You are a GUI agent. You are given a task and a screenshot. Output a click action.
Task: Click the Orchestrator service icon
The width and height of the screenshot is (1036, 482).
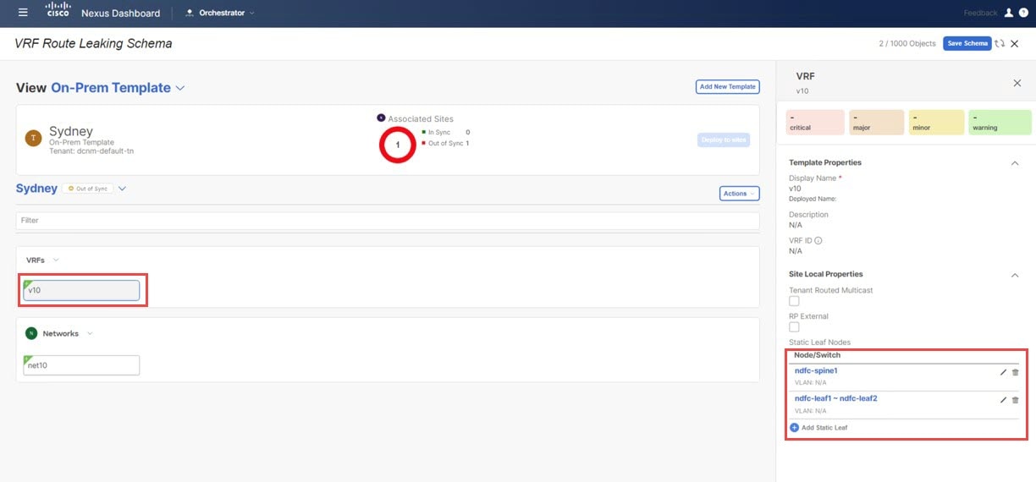(x=190, y=13)
